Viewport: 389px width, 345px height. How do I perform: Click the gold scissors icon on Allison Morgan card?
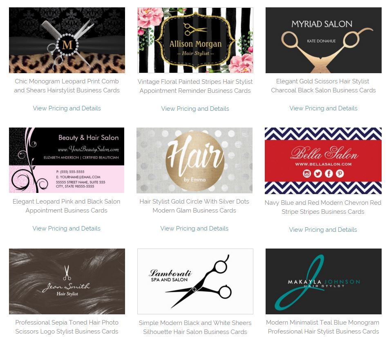pyautogui.click(x=195, y=29)
